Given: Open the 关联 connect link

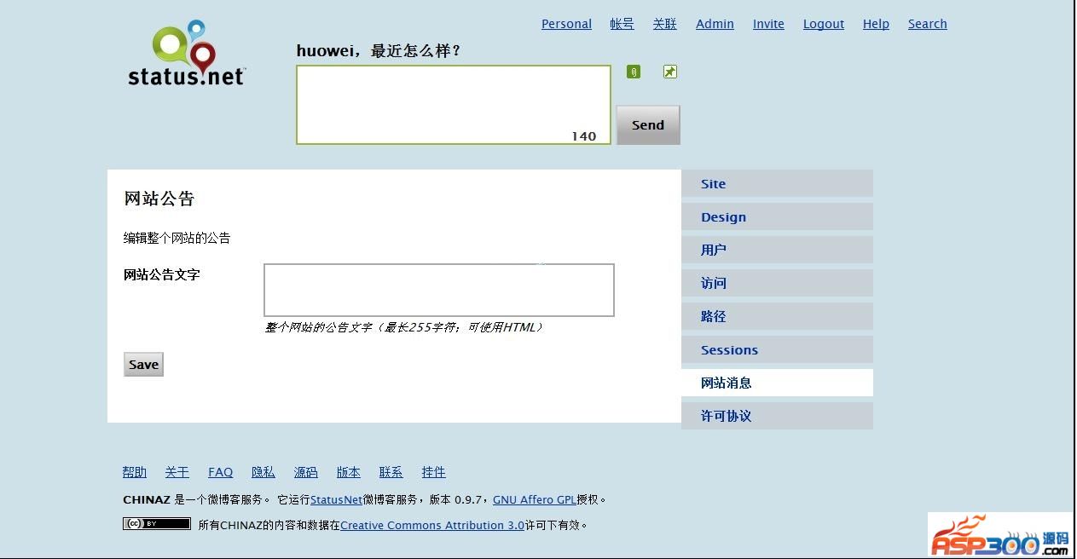Looking at the screenshot, I should [x=664, y=24].
